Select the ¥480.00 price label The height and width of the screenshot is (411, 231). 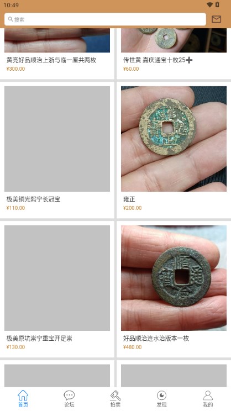pyautogui.click(x=133, y=347)
